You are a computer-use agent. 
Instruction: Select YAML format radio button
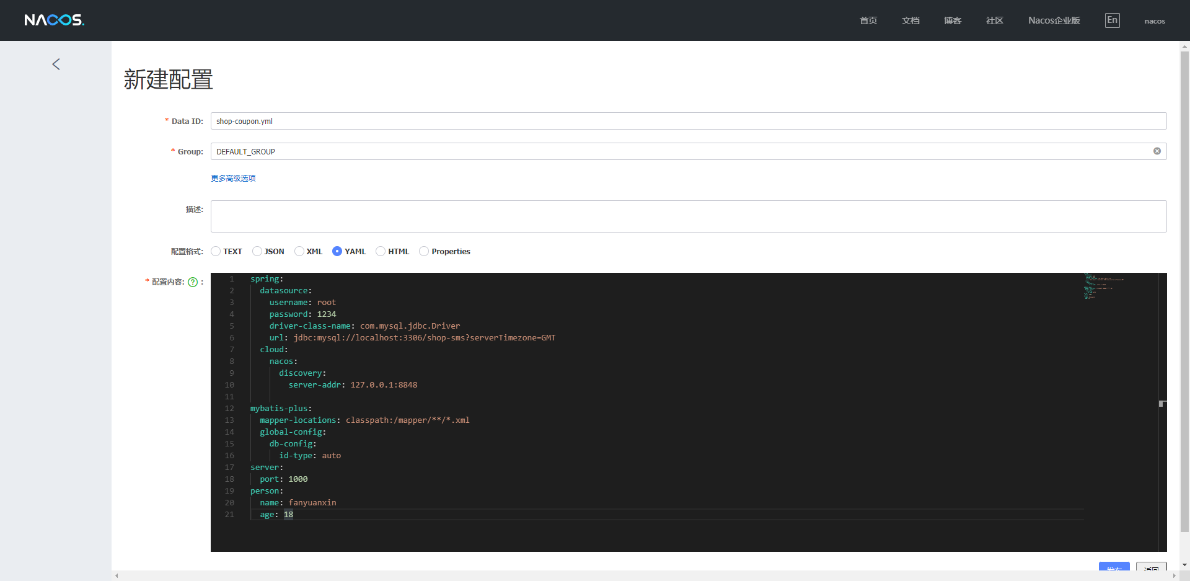[x=337, y=251]
